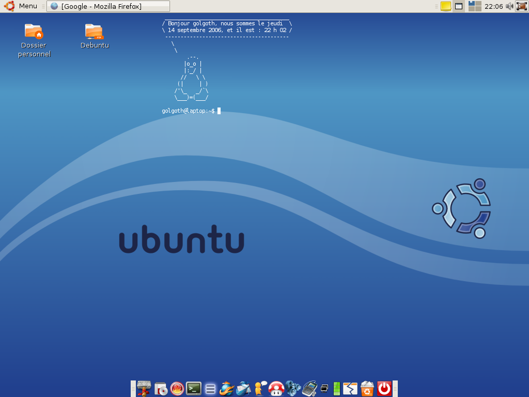This screenshot has height=397, width=529.
Task: Click the red power logout button
Action: 384,389
